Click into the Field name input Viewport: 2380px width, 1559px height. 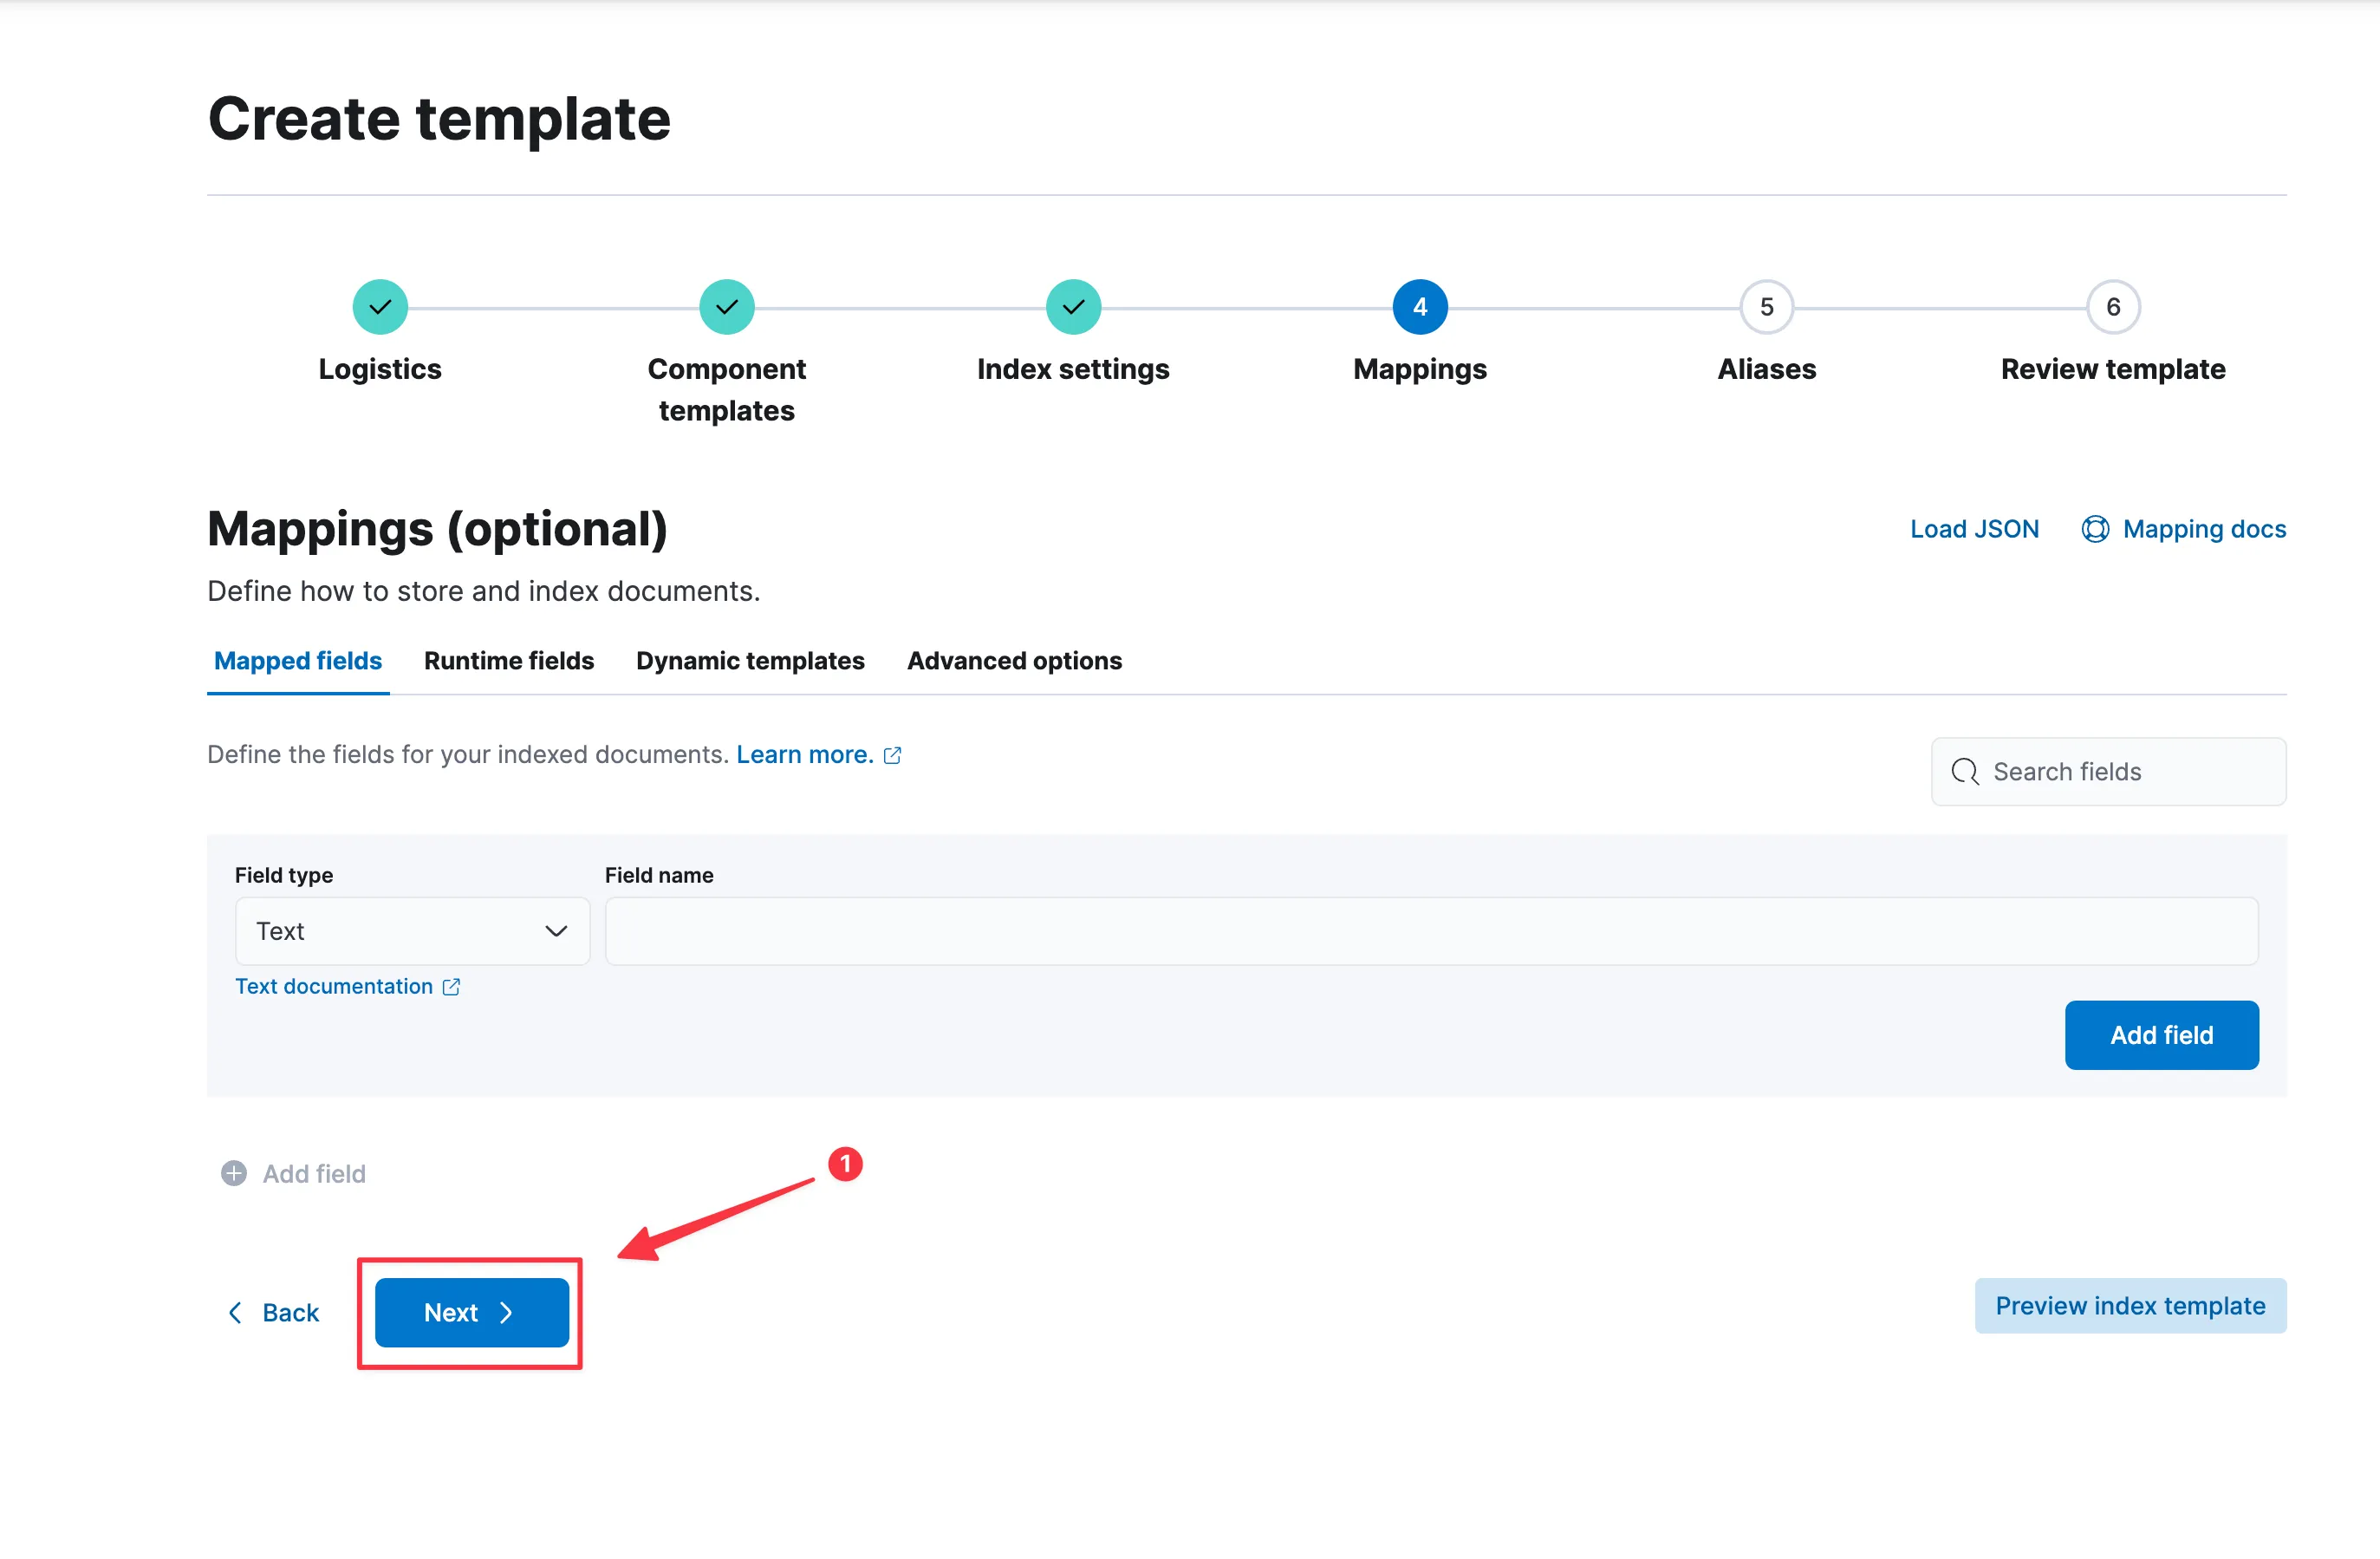point(1430,930)
